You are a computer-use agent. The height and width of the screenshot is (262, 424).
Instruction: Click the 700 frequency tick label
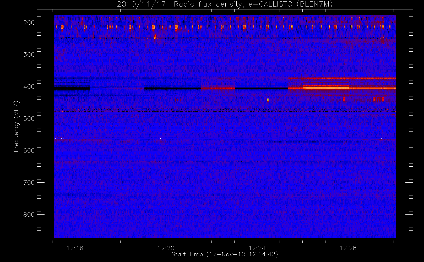[29, 183]
